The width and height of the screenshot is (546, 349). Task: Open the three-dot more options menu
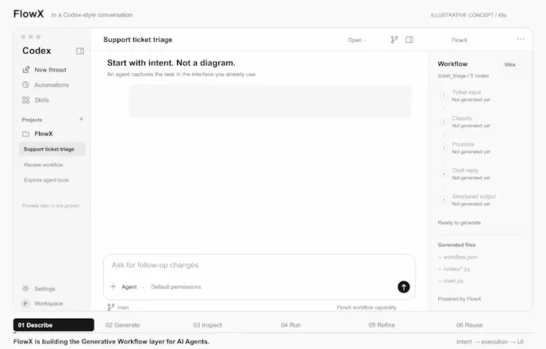(521, 39)
